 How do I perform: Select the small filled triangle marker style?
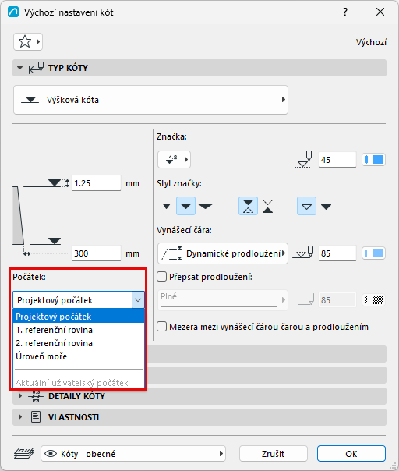[x=166, y=206]
